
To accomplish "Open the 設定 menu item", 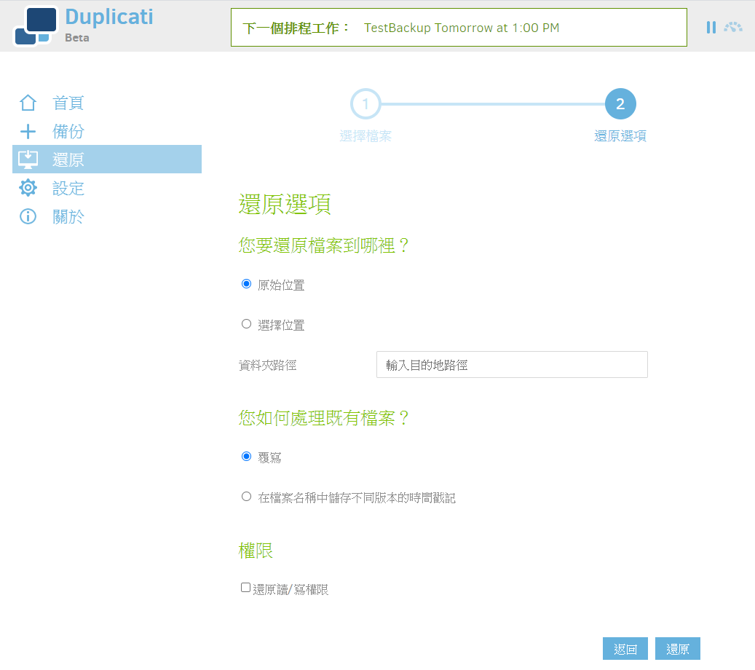I will coord(107,188).
